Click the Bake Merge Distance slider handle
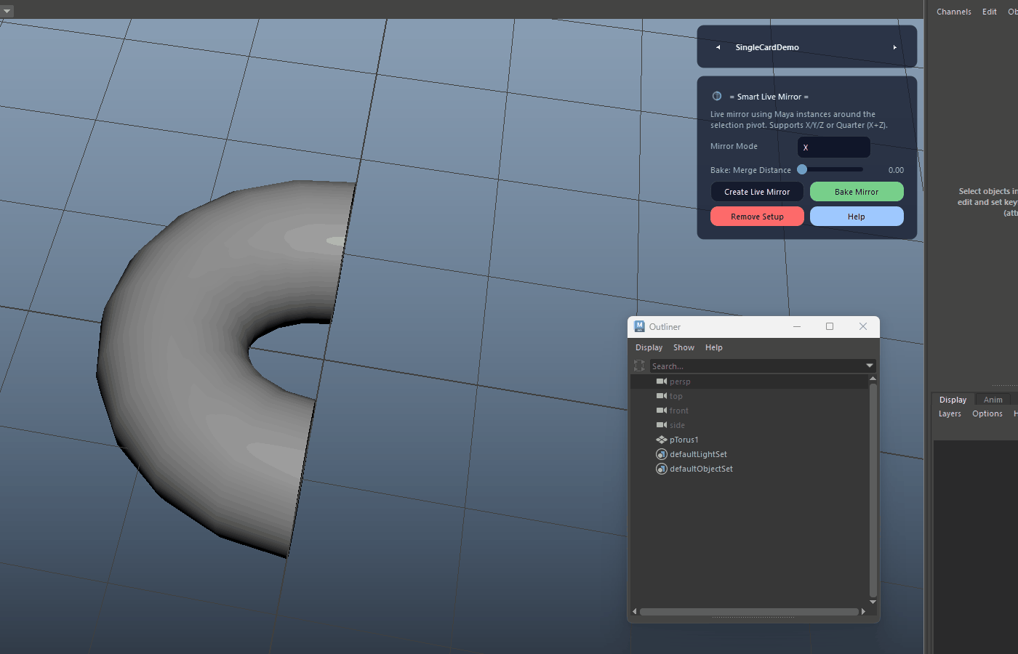The image size is (1018, 654). [x=802, y=169]
